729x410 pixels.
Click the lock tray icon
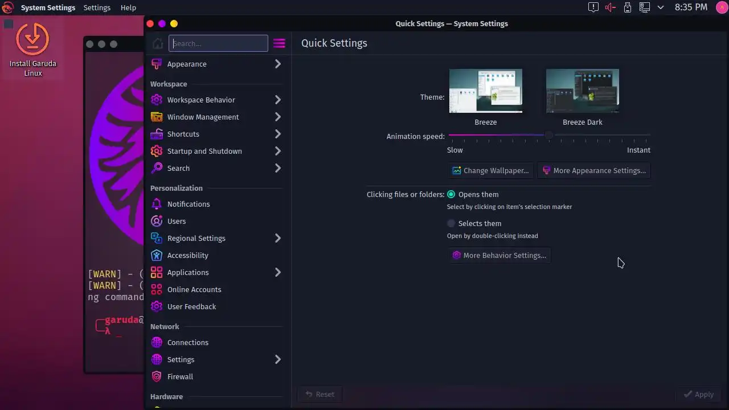pos(627,7)
